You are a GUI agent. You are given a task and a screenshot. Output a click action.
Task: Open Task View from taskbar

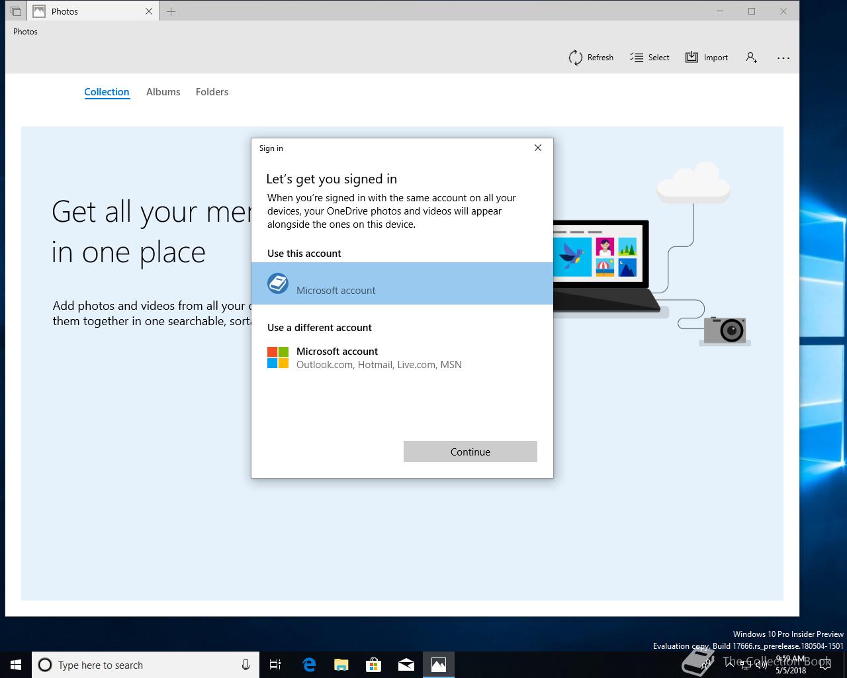[275, 665]
